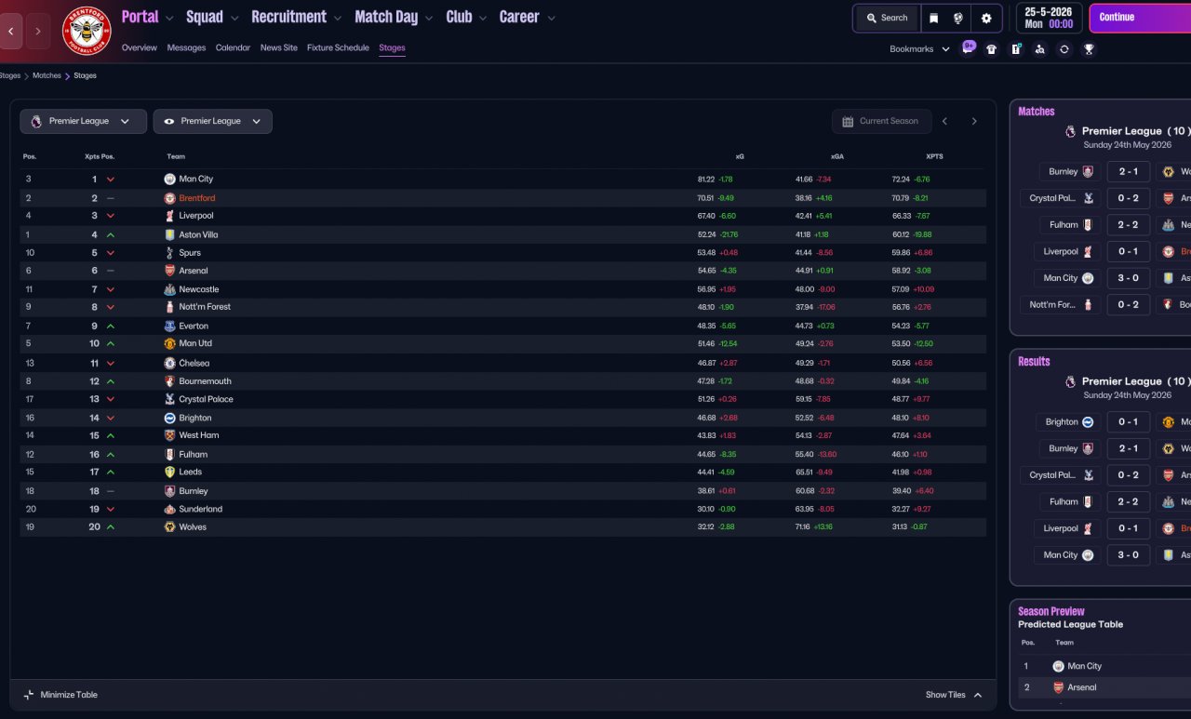The width and height of the screenshot is (1191, 719).
Task: Expand Show Tiles chevron
Action: [x=977, y=695]
